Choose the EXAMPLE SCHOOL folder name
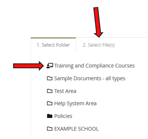 76,129
